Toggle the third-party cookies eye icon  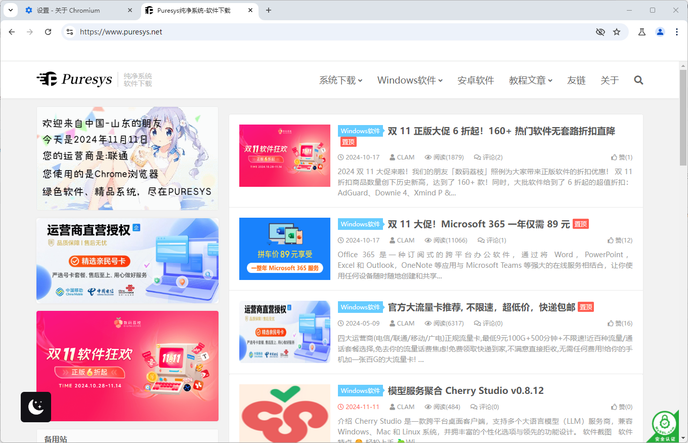(600, 31)
